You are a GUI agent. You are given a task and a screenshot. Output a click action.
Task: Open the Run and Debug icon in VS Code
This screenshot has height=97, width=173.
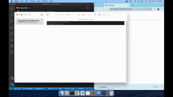coord(12,27)
